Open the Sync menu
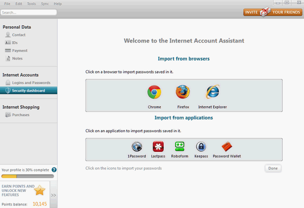The height and width of the screenshot is (208, 304). pyautogui.click(x=45, y=4)
